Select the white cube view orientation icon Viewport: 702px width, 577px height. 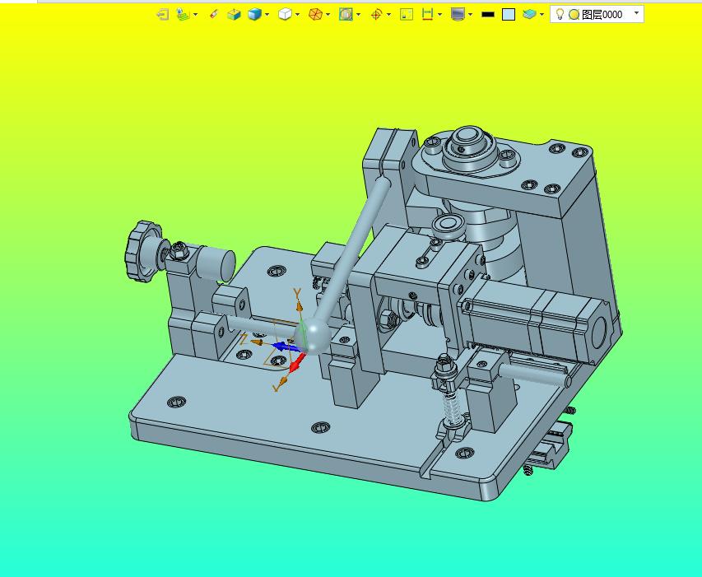285,15
